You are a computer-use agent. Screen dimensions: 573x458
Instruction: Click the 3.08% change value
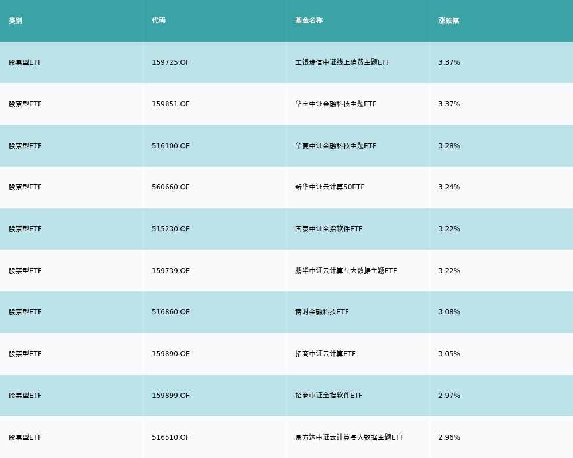(x=449, y=312)
